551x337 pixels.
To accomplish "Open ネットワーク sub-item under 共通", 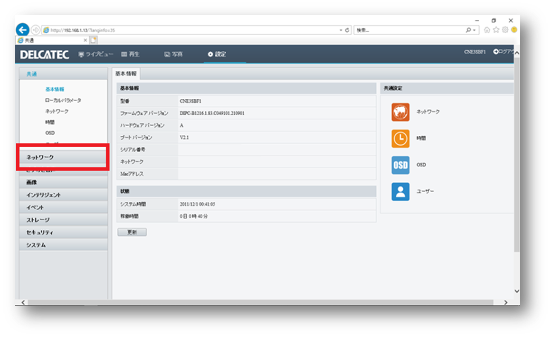I will coord(57,111).
